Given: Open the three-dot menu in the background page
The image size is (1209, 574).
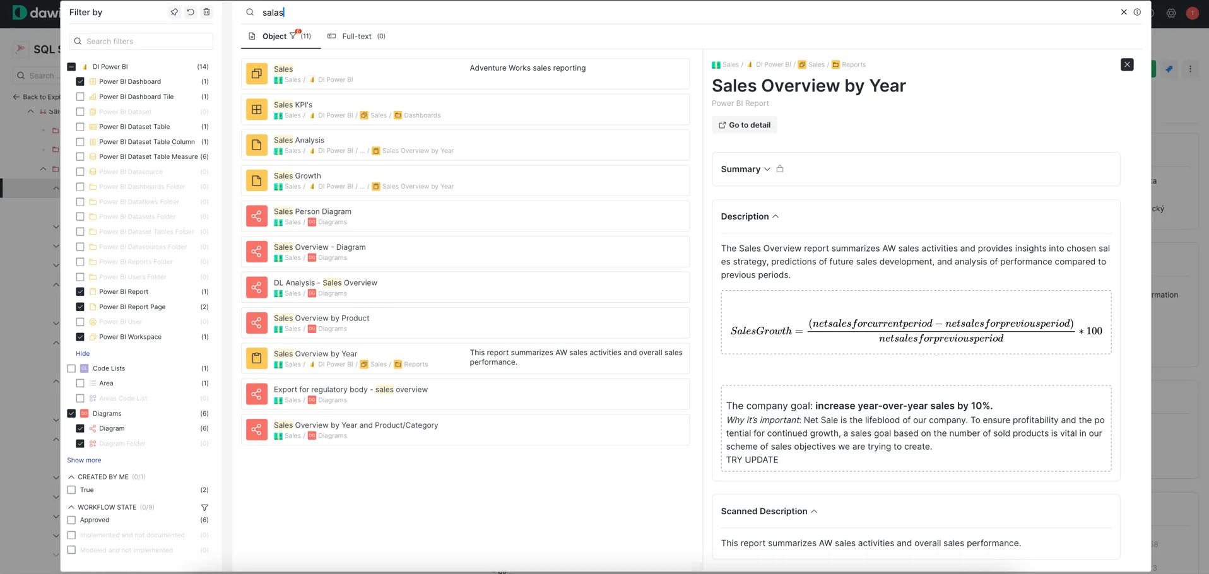Looking at the screenshot, I should (1191, 69).
